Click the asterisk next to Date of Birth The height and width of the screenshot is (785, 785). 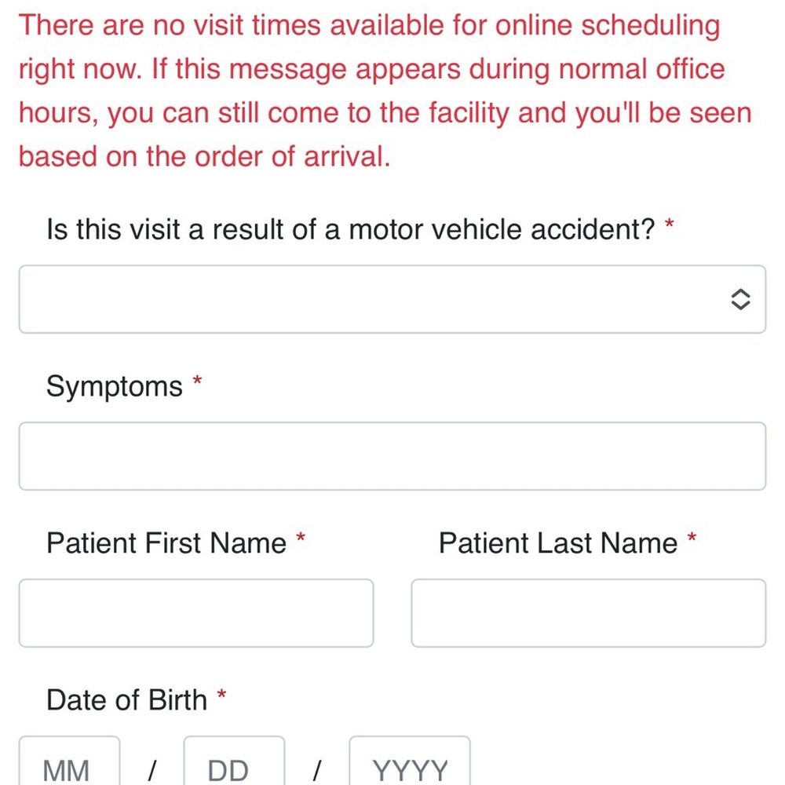click(221, 695)
